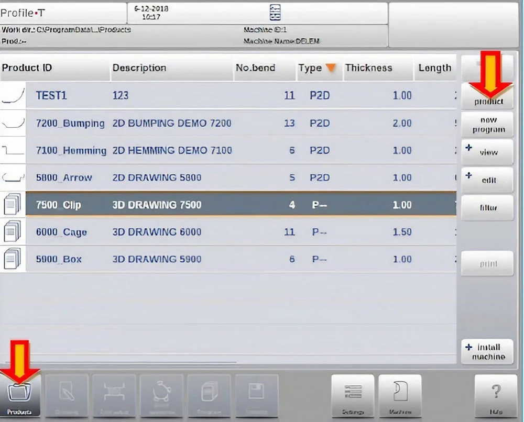Viewport: 524px width, 422px height.
Task: Select the 3D icon beside 6000_Cage
Action: 13,232
